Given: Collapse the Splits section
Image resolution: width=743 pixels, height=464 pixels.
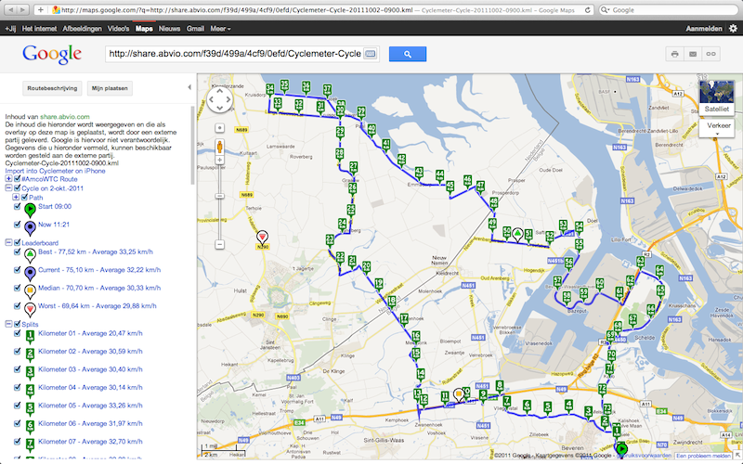Looking at the screenshot, I should [x=8, y=324].
